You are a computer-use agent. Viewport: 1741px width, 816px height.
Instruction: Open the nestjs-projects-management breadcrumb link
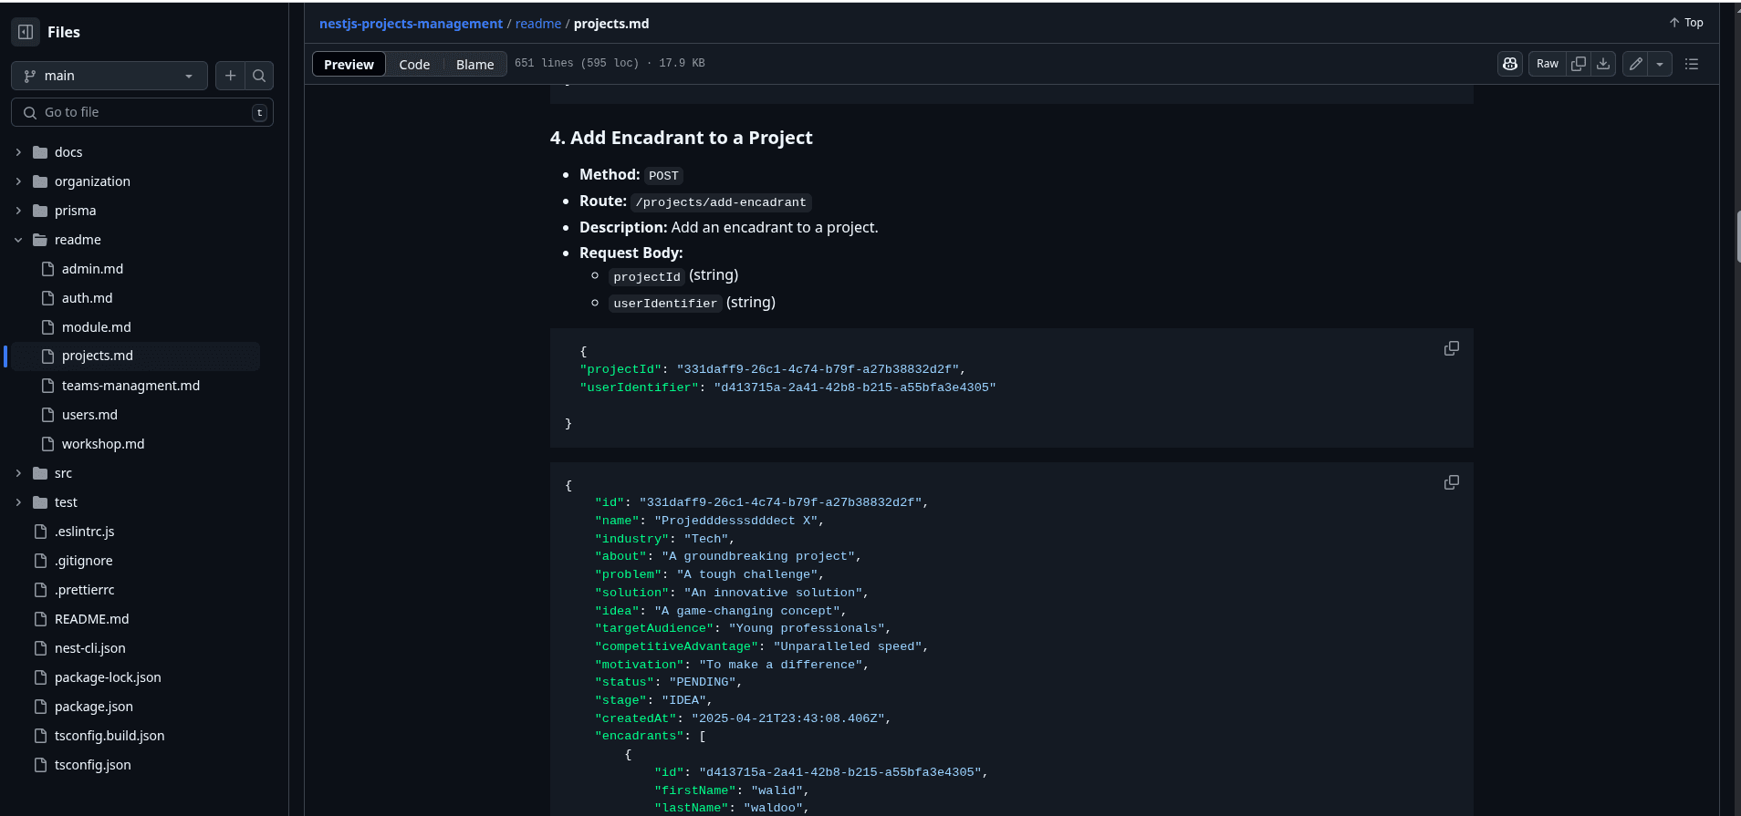point(411,24)
